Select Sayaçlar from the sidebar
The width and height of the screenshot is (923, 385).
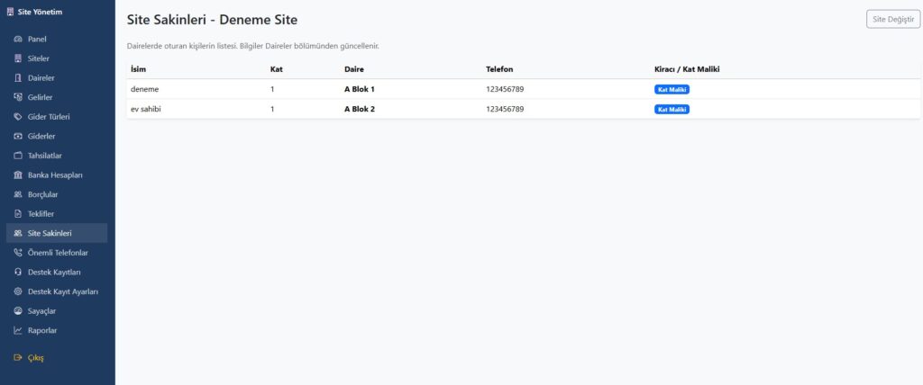point(42,310)
